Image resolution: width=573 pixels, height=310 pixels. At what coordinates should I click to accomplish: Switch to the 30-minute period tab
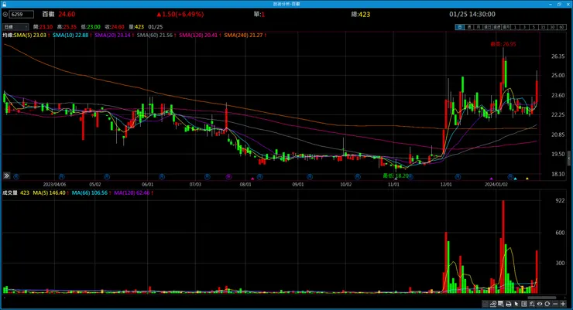click(x=553, y=27)
